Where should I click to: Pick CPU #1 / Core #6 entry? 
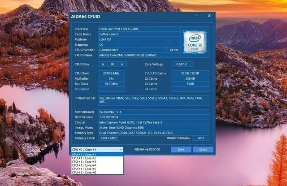97,173
